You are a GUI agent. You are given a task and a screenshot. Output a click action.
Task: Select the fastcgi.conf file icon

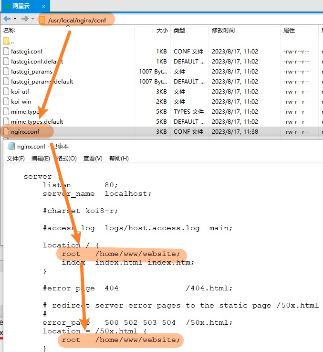pyautogui.click(x=6, y=51)
